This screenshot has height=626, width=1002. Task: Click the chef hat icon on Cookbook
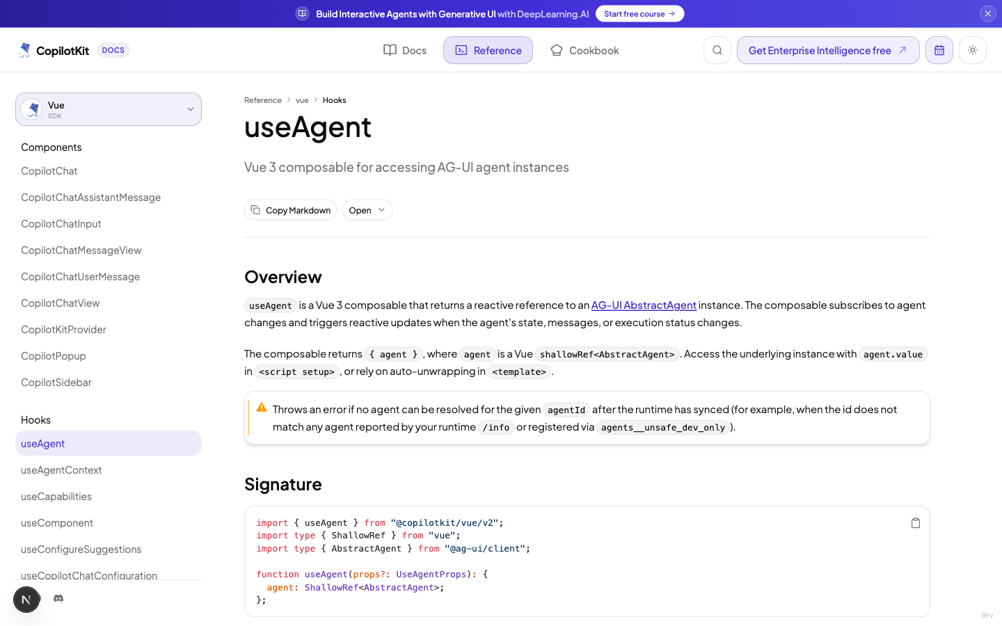pos(557,50)
